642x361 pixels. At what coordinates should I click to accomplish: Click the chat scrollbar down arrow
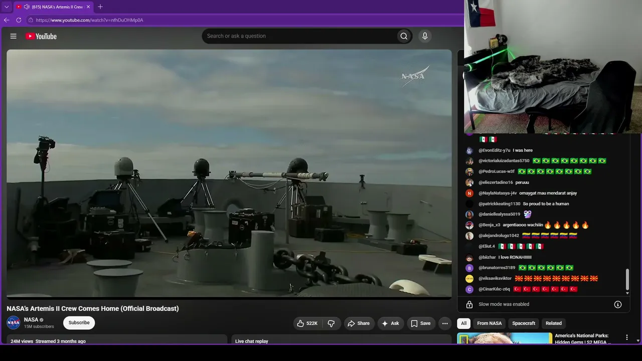point(627,293)
